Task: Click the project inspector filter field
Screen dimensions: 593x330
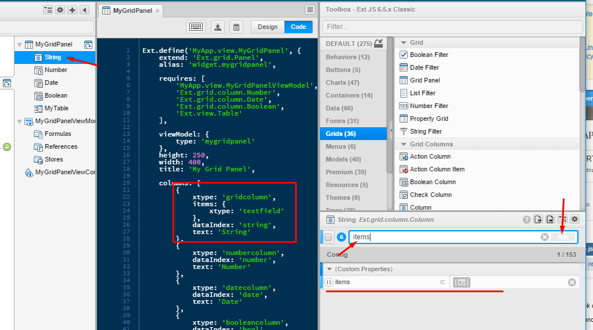Action: tap(46, 27)
